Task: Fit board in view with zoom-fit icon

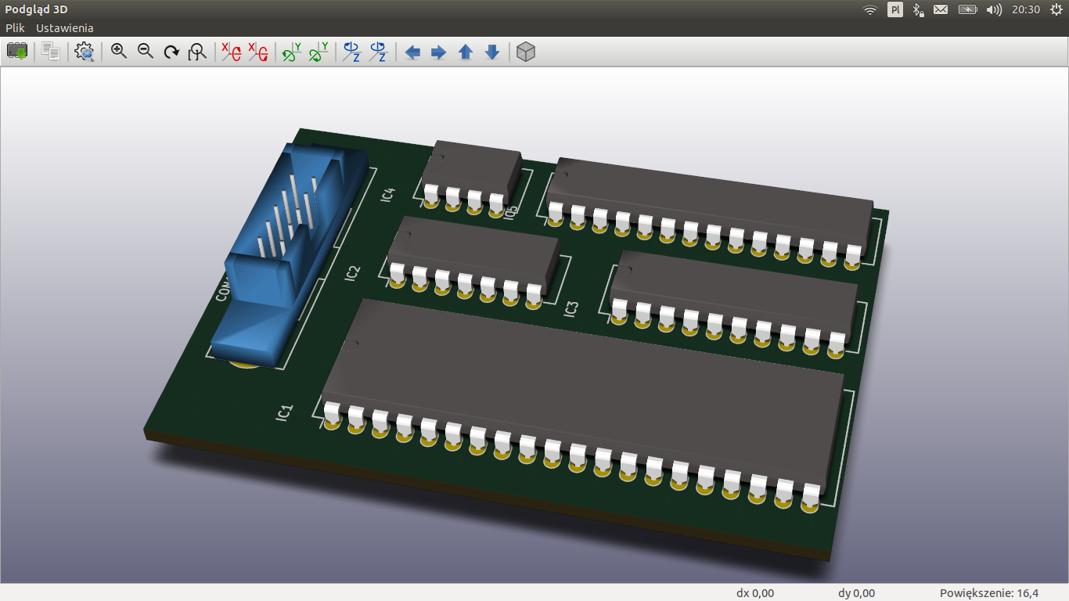Action: (198, 52)
